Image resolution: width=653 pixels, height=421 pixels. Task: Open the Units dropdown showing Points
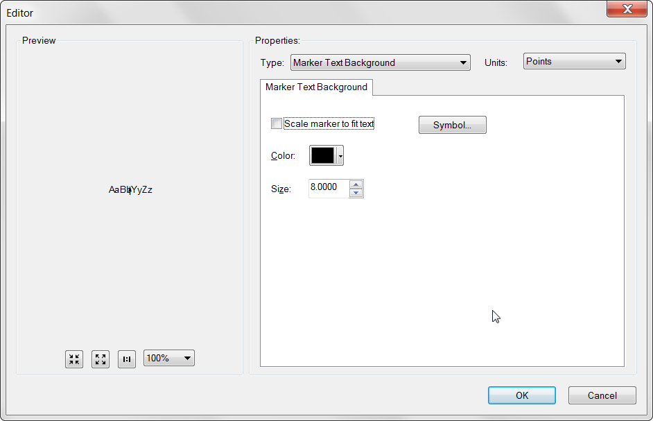(x=574, y=61)
